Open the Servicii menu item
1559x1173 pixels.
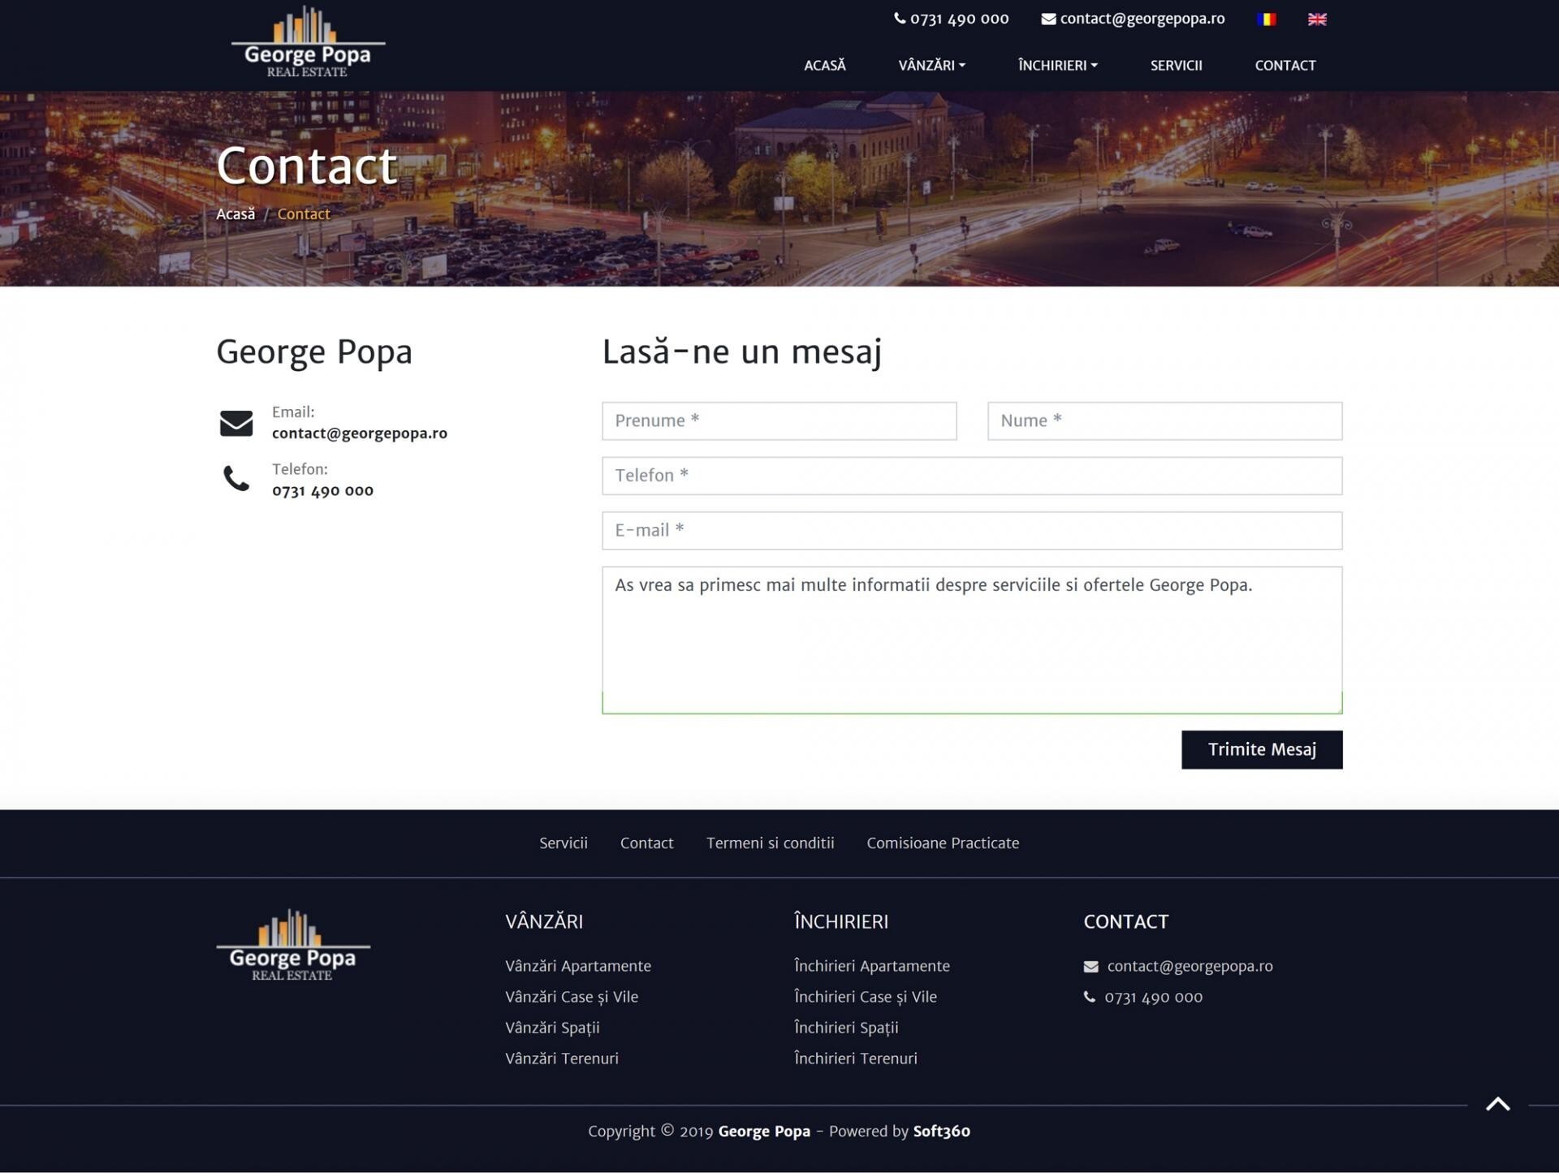[x=1176, y=65]
